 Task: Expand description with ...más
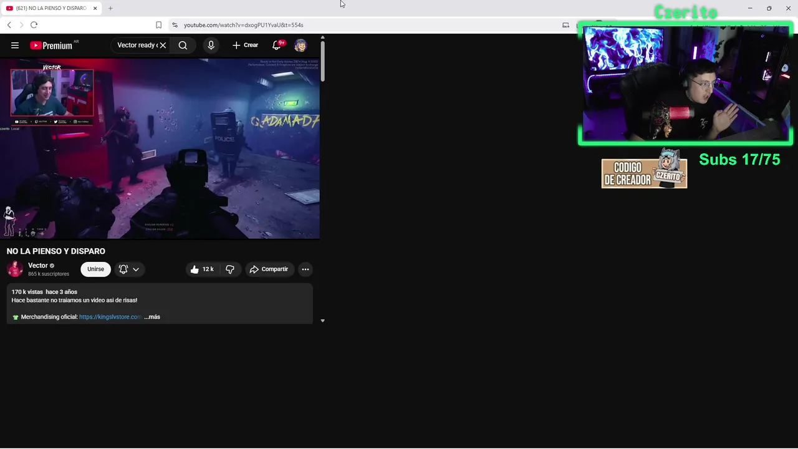click(x=152, y=317)
